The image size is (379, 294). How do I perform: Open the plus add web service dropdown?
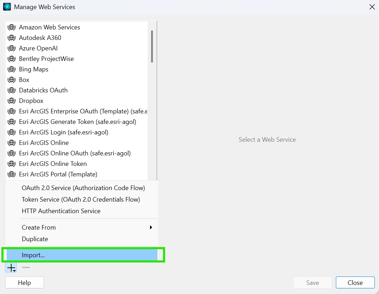[11, 267]
